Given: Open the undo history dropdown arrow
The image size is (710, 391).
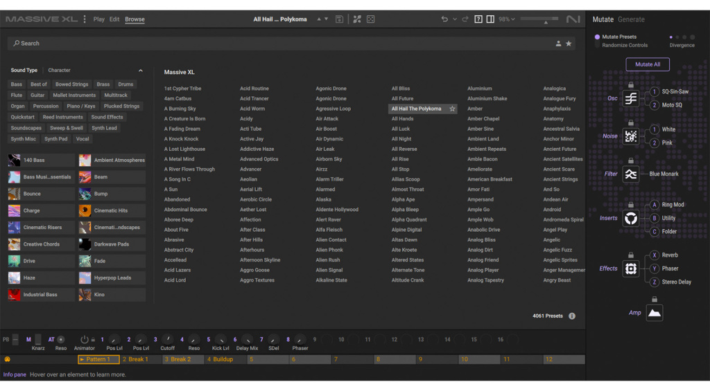Looking at the screenshot, I should pos(455,19).
